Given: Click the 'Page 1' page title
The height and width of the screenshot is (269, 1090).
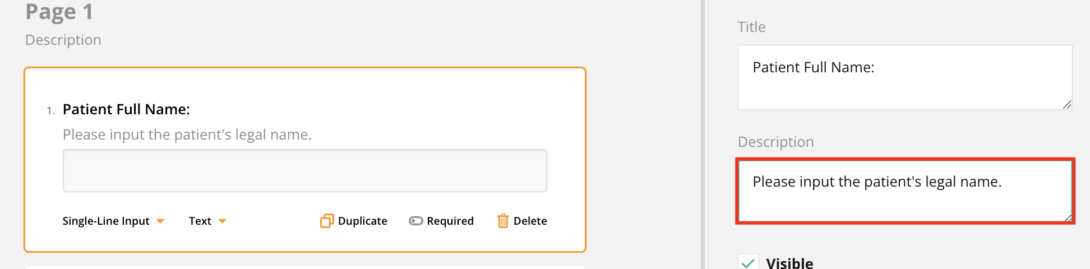Looking at the screenshot, I should point(59,12).
